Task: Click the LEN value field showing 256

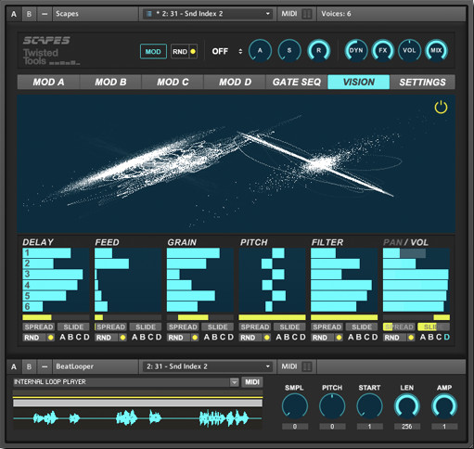Action: tap(407, 427)
